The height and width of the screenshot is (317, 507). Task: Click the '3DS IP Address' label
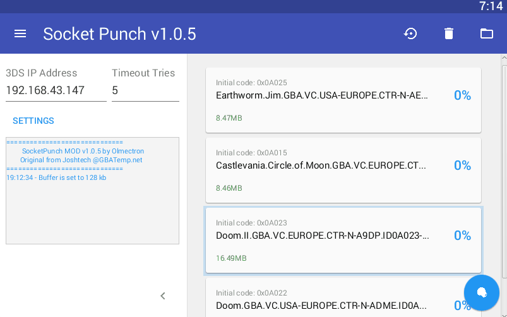(x=42, y=73)
